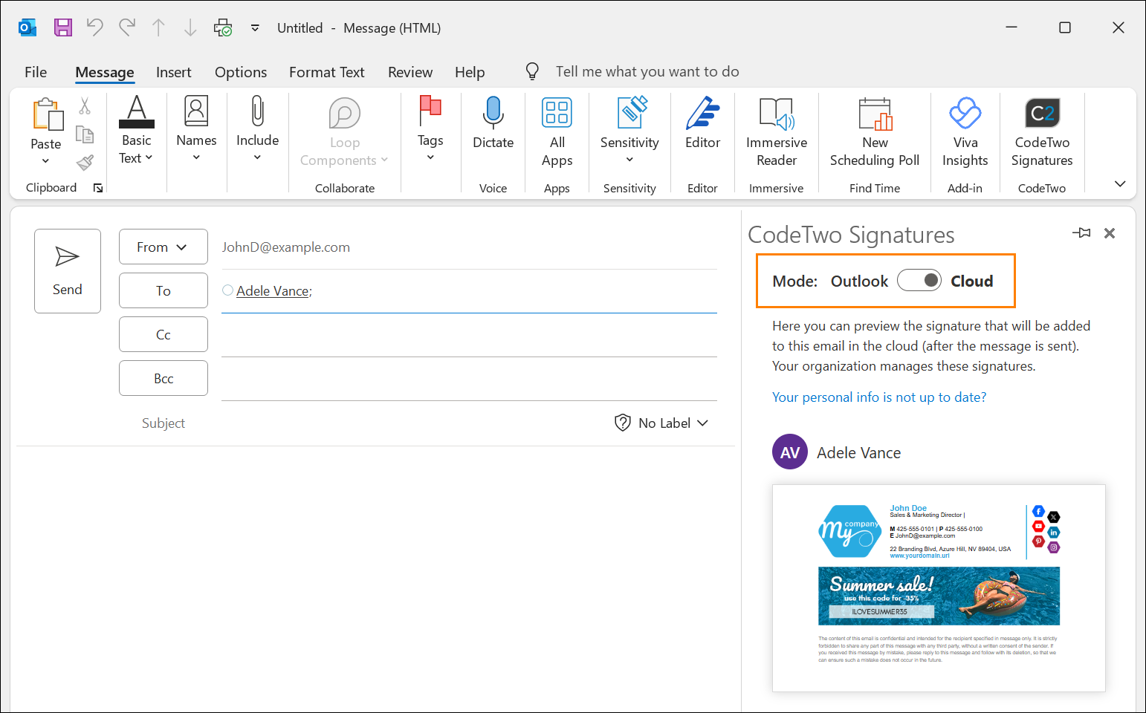Click the print preview quick access icon
This screenshot has width=1146, height=713.
click(223, 27)
